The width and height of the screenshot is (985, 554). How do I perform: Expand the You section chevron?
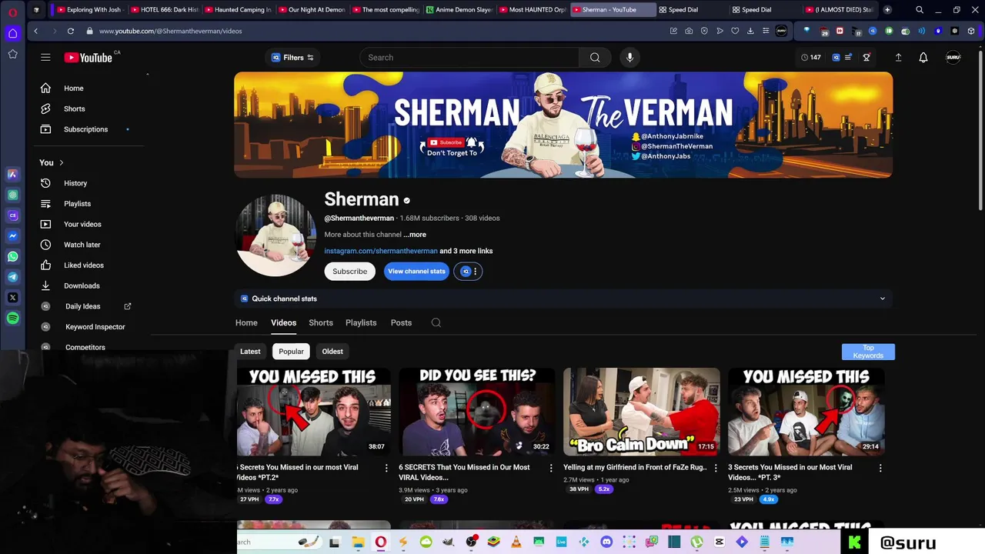point(61,162)
